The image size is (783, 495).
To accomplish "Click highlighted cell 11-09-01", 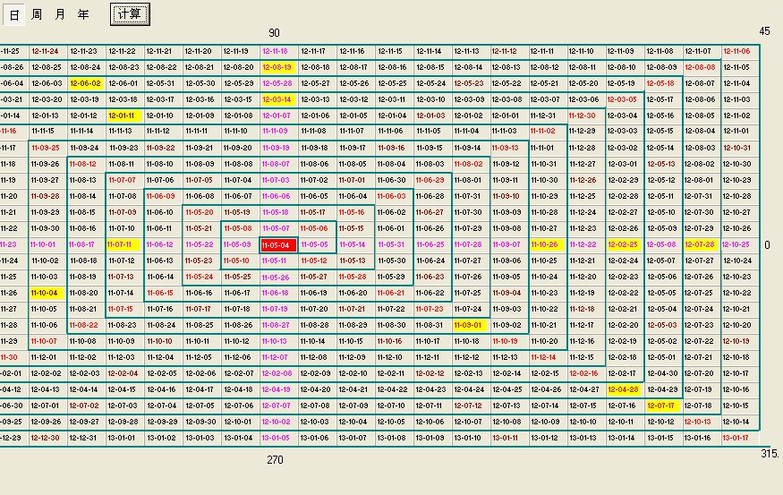I will 468,325.
